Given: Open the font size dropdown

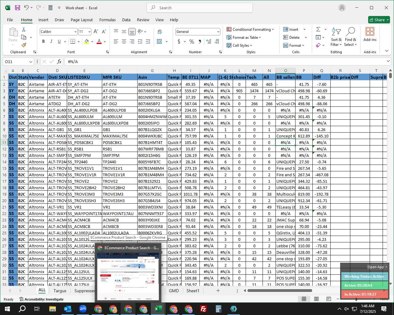Looking at the screenshot, I should pyautogui.click(x=89, y=32).
